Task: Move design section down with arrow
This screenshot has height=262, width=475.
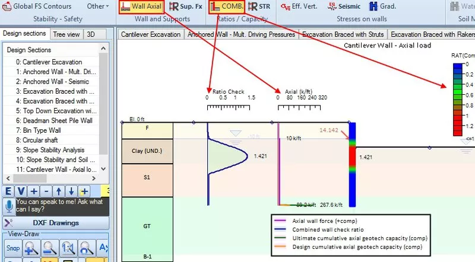Action: pos(71,191)
